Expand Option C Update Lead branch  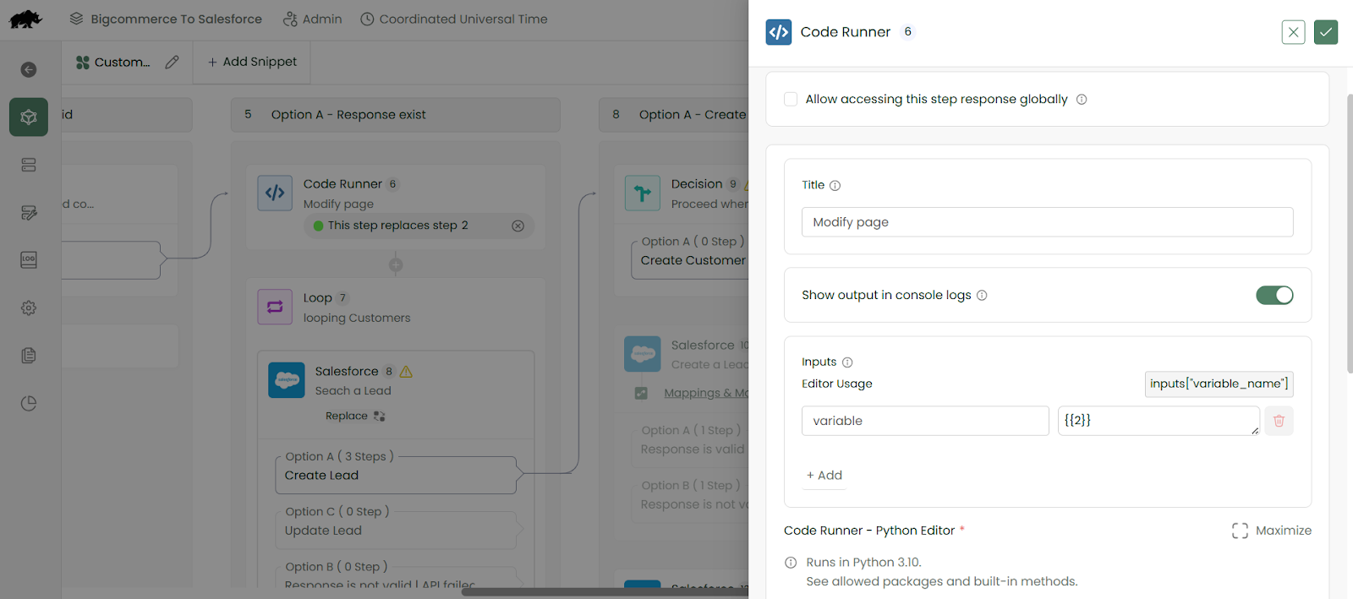(396, 530)
